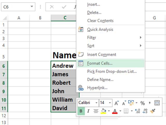Viewport: 166px width, 125px height.
Task: Click the Select All corner triangle
Action: click(x=5, y=18)
